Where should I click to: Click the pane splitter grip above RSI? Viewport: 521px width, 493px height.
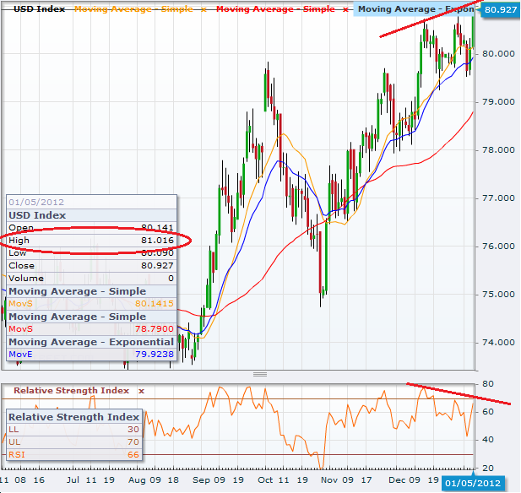pos(260,374)
